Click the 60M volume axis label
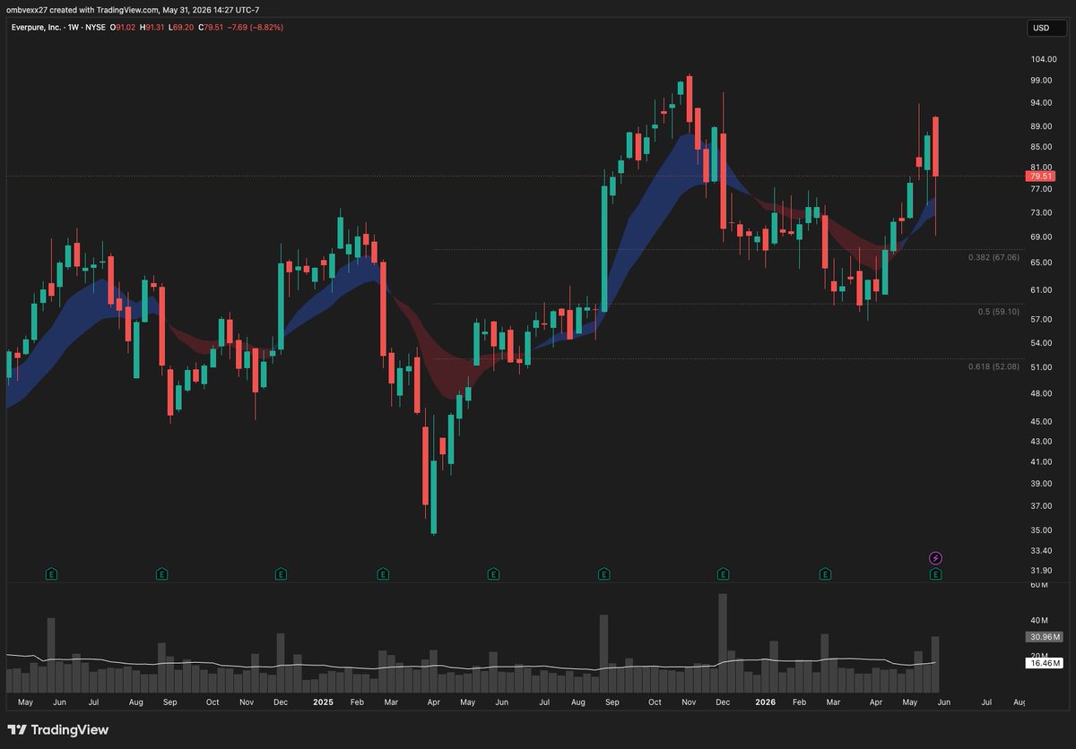1076x749 pixels. click(1039, 585)
